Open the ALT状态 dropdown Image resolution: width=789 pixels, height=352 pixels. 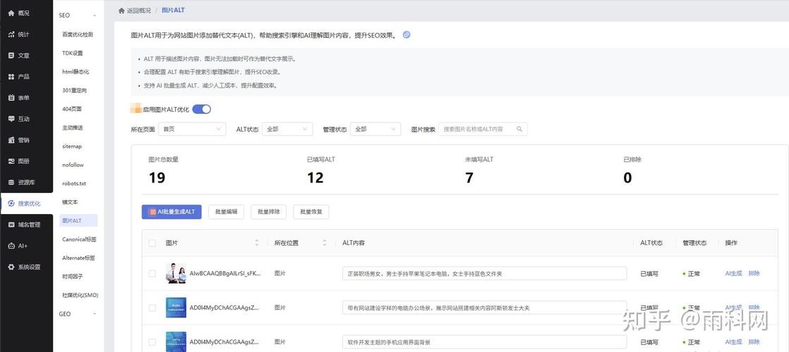point(287,129)
